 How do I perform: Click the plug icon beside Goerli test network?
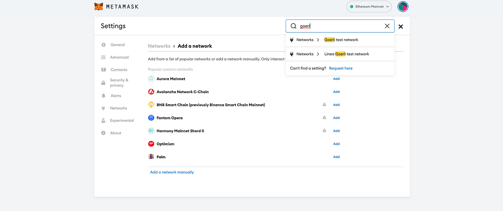292,40
